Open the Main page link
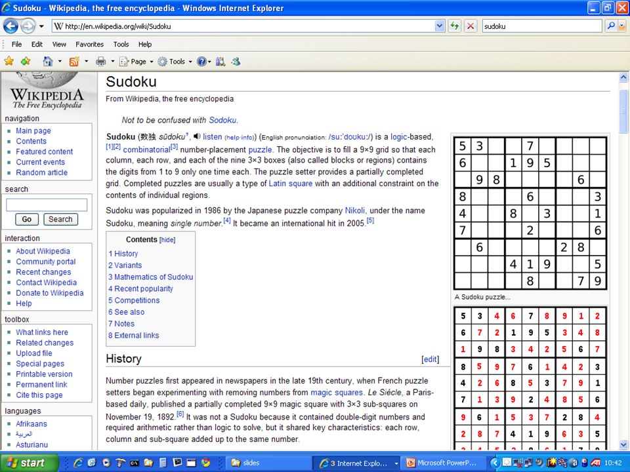The height and width of the screenshot is (472, 630). (x=33, y=131)
